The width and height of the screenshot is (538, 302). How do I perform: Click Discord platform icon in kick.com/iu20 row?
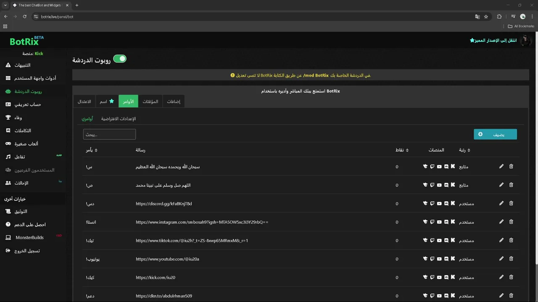[x=446, y=277]
